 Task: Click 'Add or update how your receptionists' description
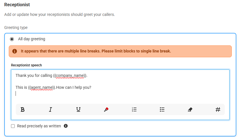[60, 14]
